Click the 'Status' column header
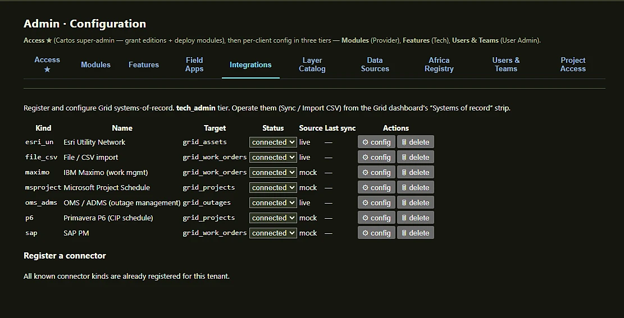The height and width of the screenshot is (318, 624). click(x=273, y=128)
